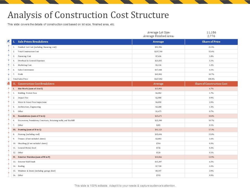Screen dimensions: 250x188
Task: Click 'Foundations (sum of F to G)' row
Action: click(124, 116)
